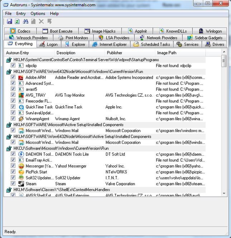Viewport: 231px width, 238px height.
Task: Click registry icon beside ContextMenuHandlers key
Action: point(9,190)
